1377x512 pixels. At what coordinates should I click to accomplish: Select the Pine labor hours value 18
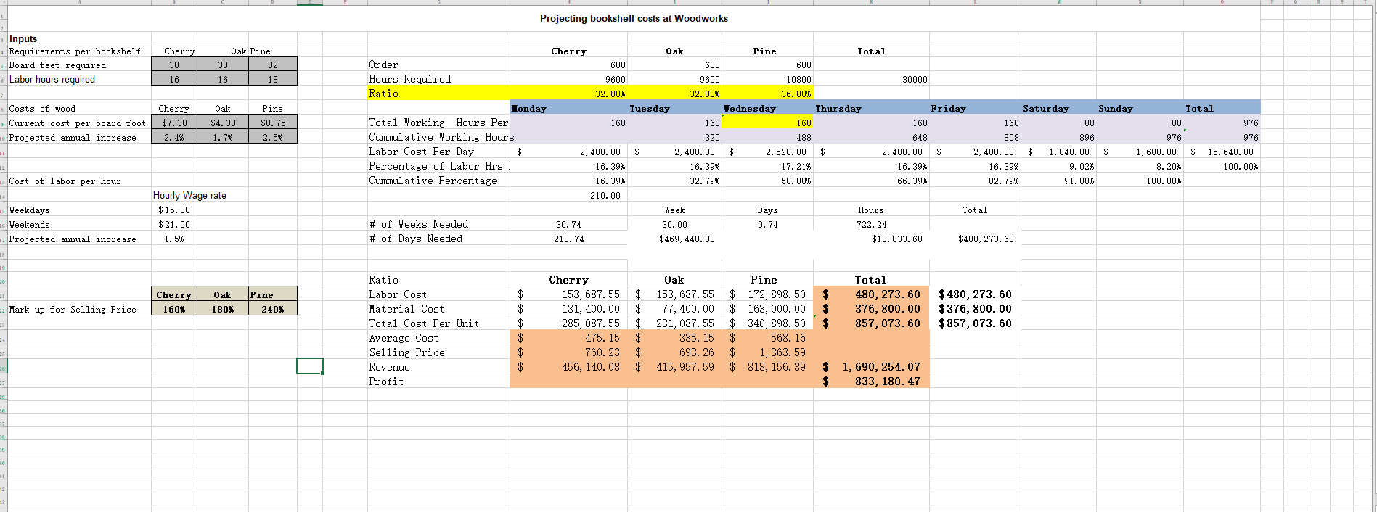273,79
